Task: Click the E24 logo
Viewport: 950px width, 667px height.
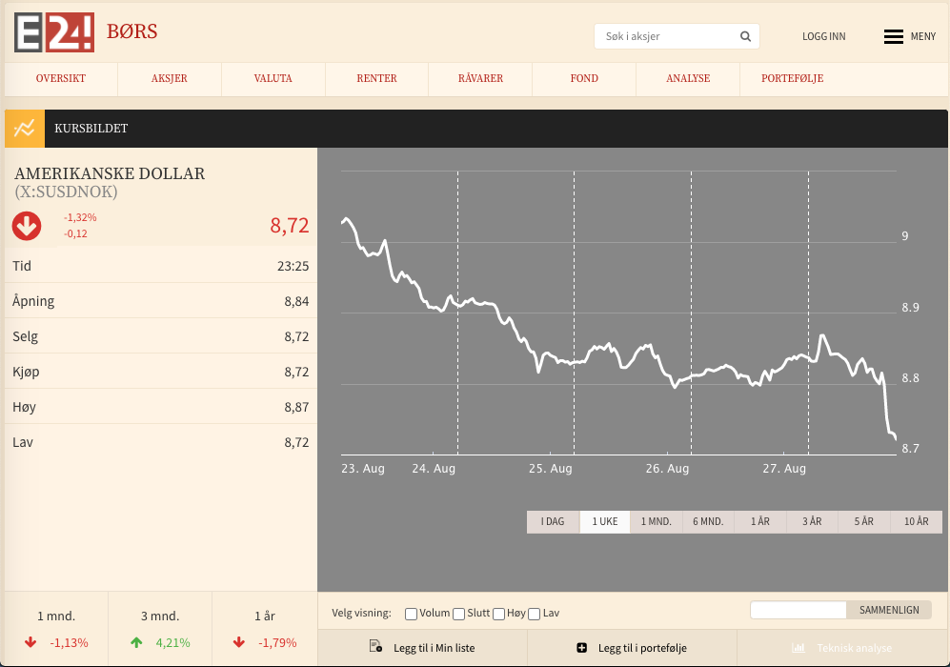Action: [54, 31]
